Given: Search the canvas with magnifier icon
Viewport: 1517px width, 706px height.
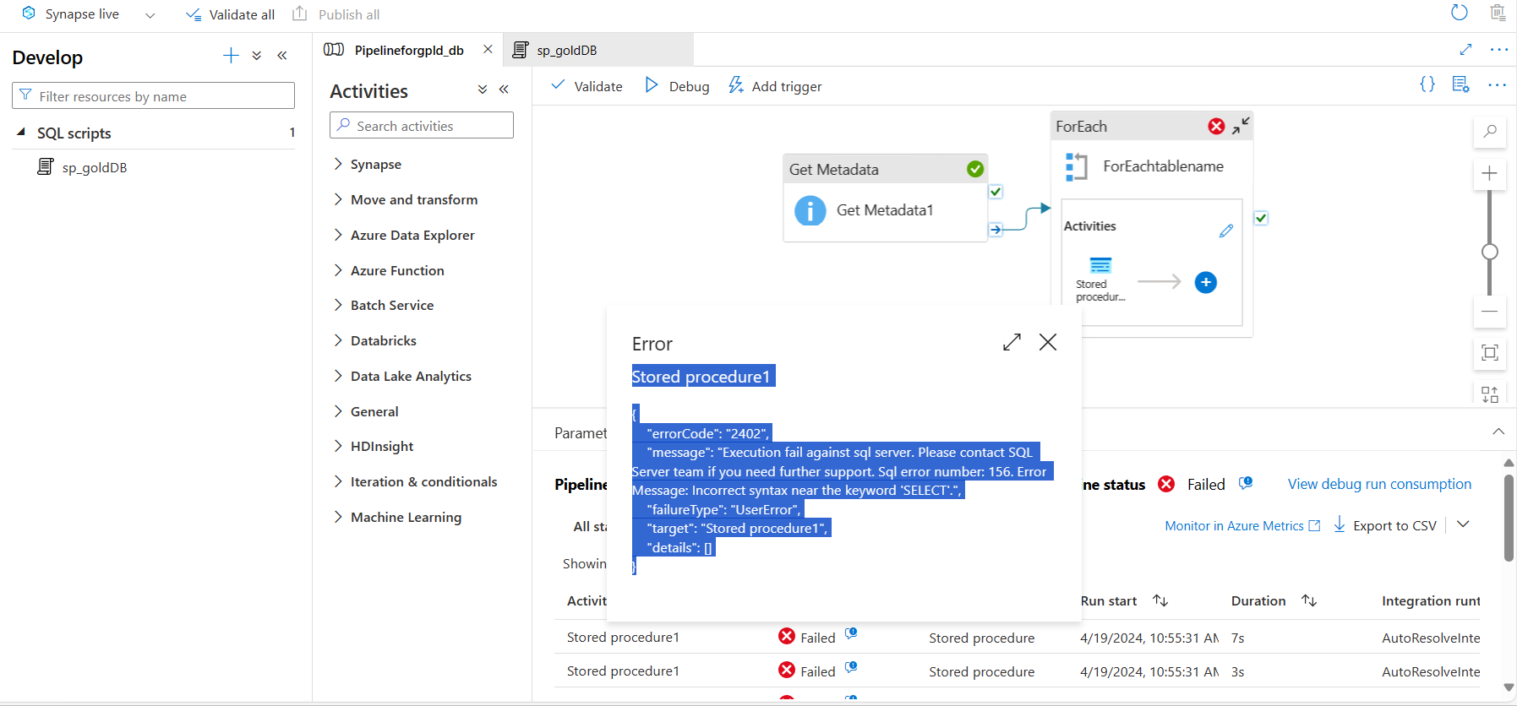Looking at the screenshot, I should pos(1490,131).
